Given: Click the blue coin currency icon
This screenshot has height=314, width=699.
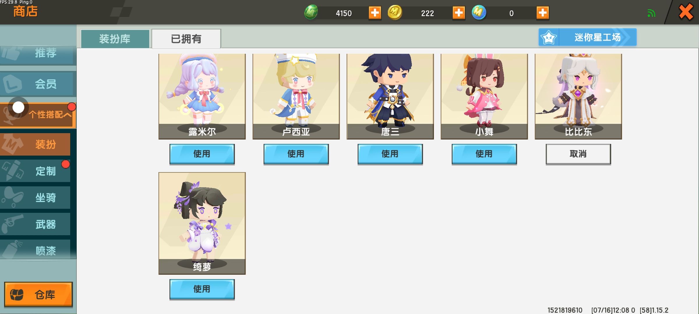Looking at the screenshot, I should click(479, 13).
